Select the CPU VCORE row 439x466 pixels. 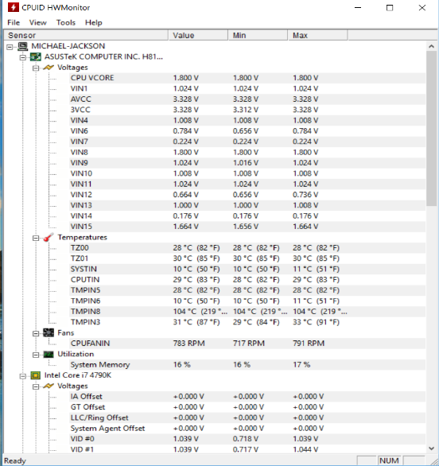(214, 78)
